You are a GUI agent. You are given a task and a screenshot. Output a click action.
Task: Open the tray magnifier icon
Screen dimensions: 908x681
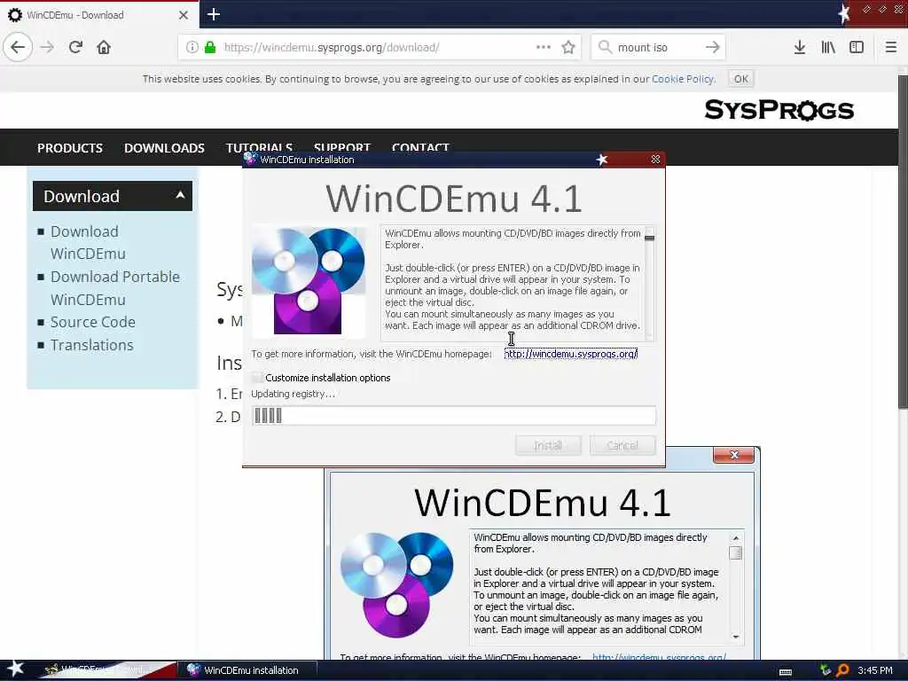(x=843, y=670)
